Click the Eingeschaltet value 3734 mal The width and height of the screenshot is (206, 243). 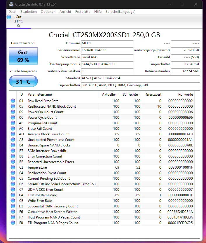coord(185,64)
